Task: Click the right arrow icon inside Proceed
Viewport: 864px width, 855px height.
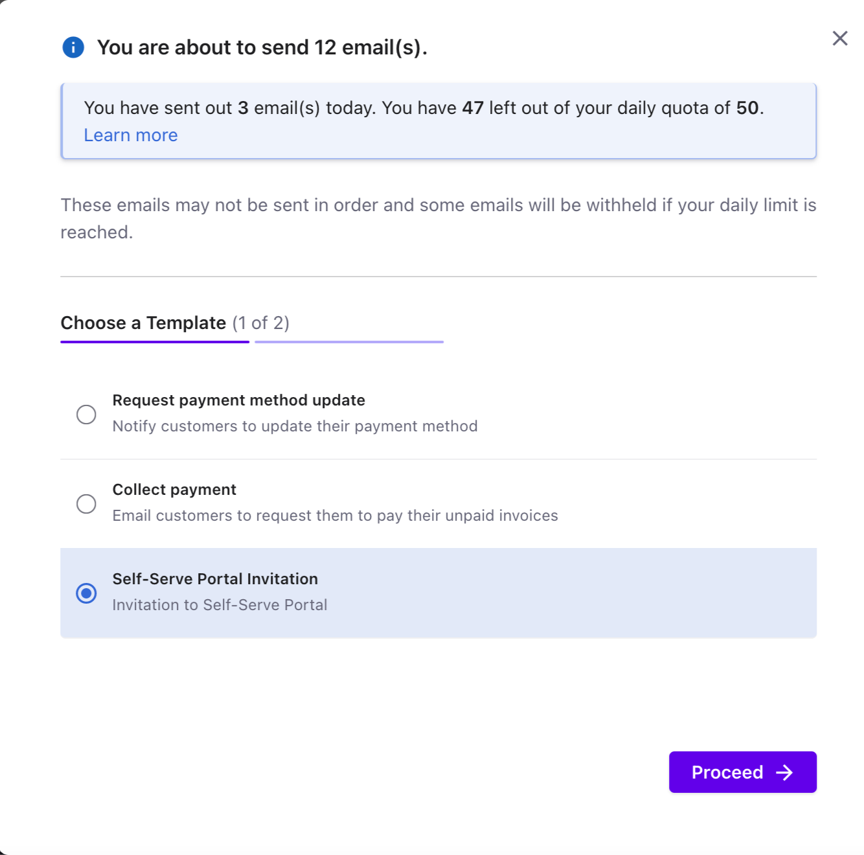Action: pos(784,773)
